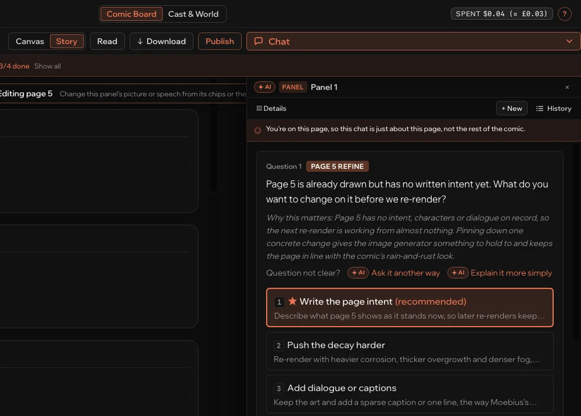
Task: Switch to the Cast & World tab
Action: (193, 14)
